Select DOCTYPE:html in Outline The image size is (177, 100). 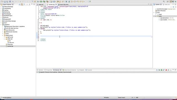[x=161, y=11]
